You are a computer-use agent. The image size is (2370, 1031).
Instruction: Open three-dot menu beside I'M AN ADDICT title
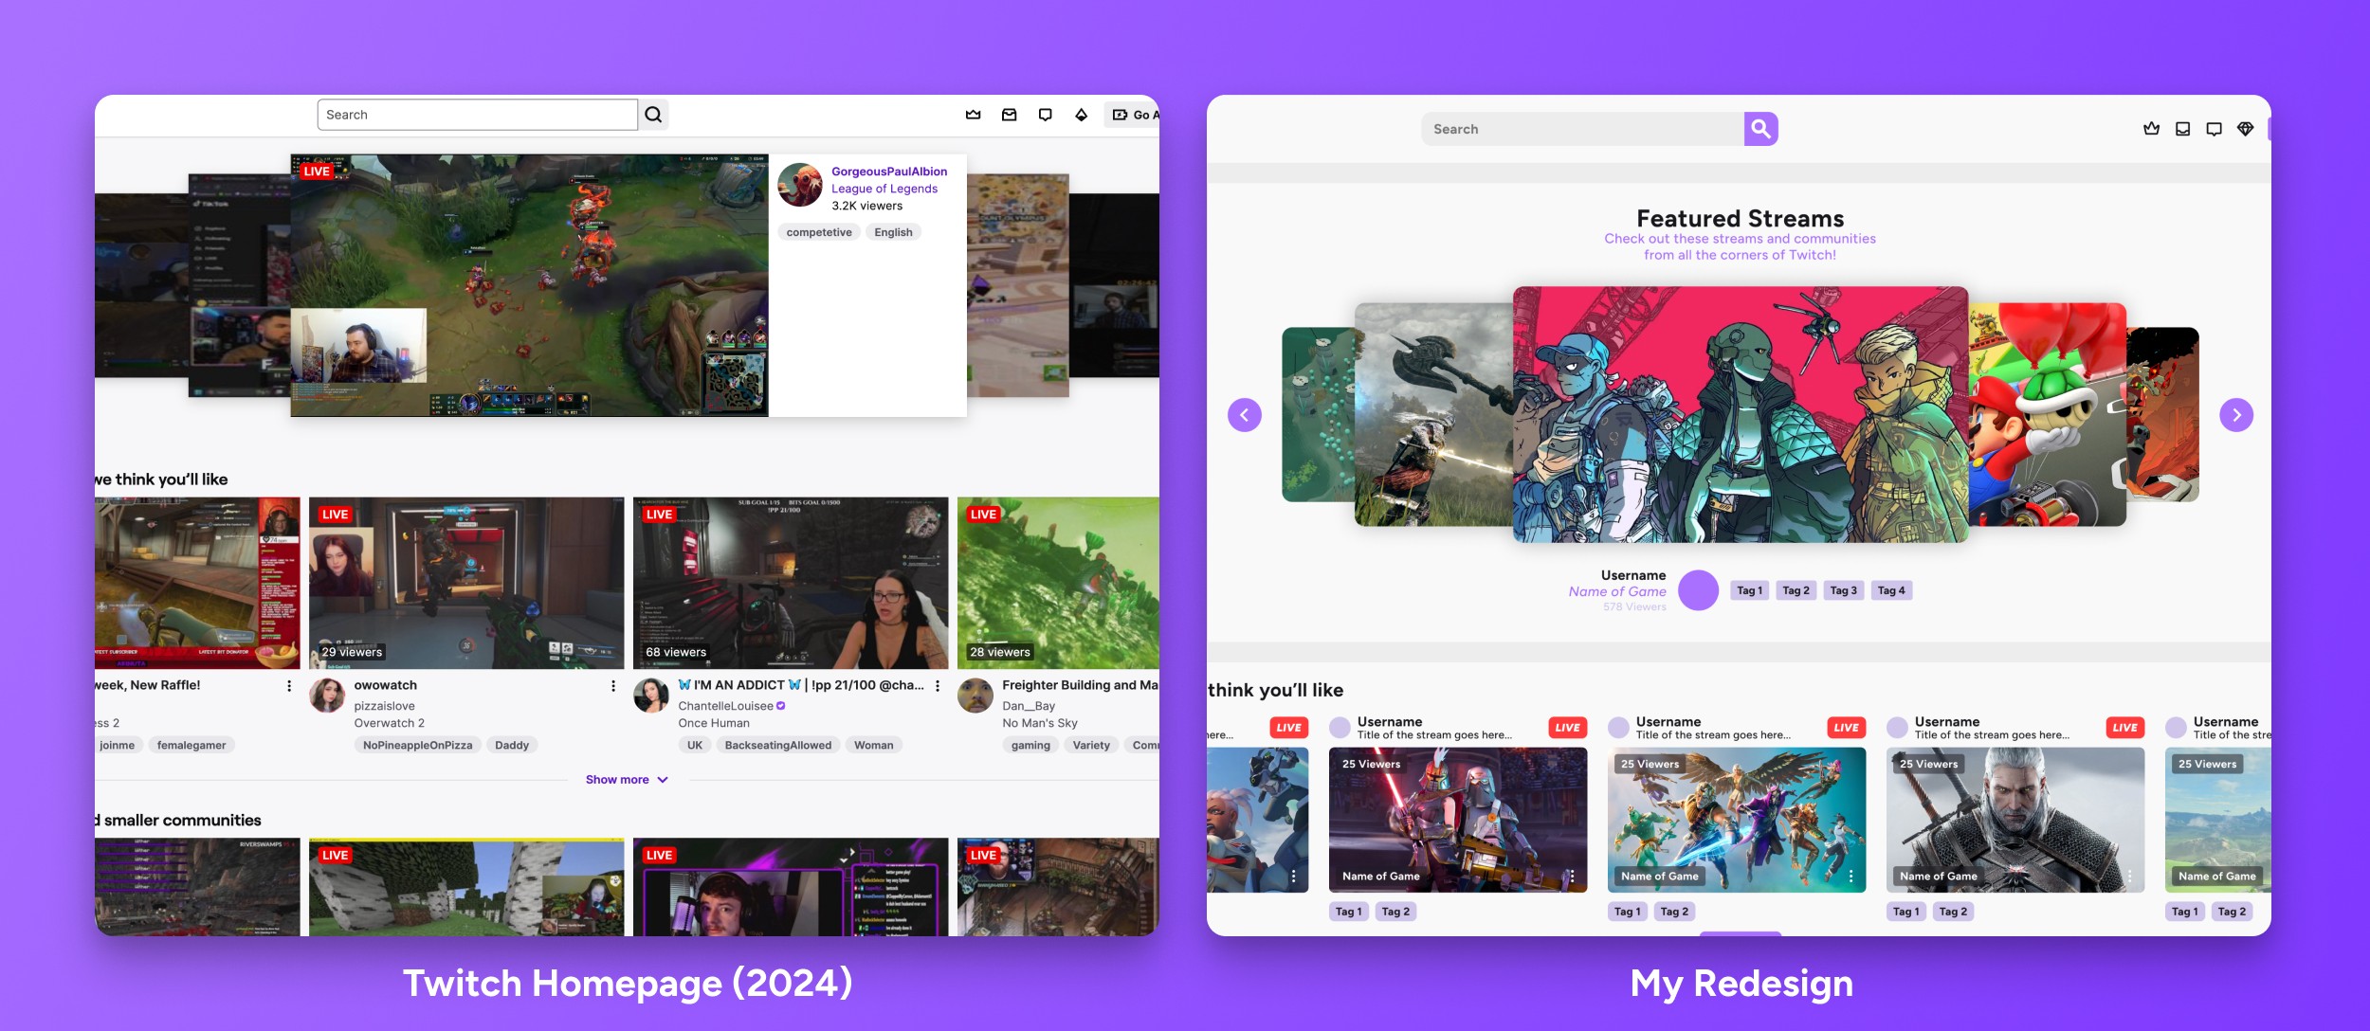938,686
